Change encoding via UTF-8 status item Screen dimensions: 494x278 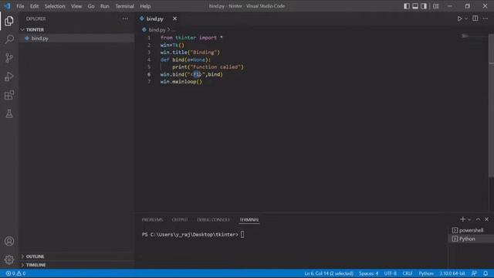click(x=391, y=273)
